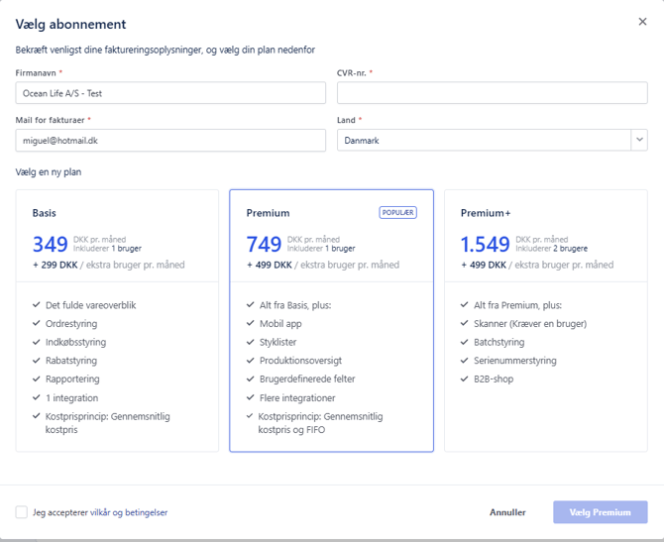Click the Annuller button
This screenshot has height=542, width=664.
507,512
